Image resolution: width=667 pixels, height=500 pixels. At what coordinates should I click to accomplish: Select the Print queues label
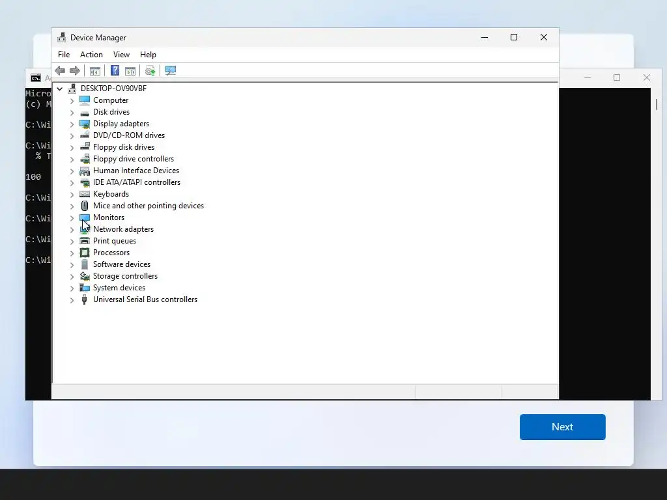click(115, 241)
